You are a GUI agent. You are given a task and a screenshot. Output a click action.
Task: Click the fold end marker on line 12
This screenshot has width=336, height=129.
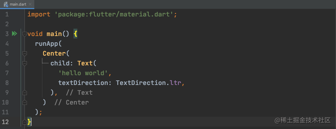[x=24, y=122]
